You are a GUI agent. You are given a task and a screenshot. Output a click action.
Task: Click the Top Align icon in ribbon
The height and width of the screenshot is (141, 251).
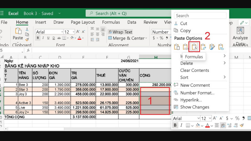92,29
